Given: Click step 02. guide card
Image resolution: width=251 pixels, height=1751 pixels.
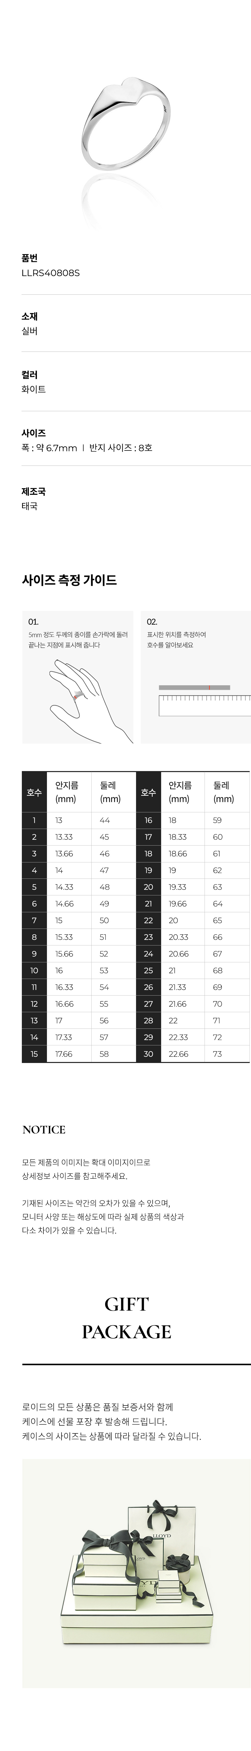Looking at the screenshot, I should coord(195,677).
